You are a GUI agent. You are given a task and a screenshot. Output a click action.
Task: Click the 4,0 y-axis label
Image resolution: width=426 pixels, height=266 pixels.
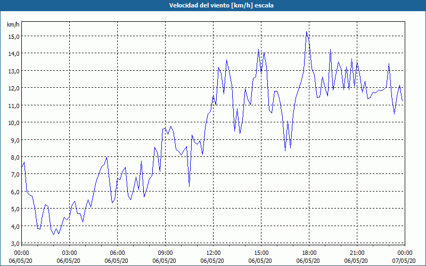(x=14, y=227)
